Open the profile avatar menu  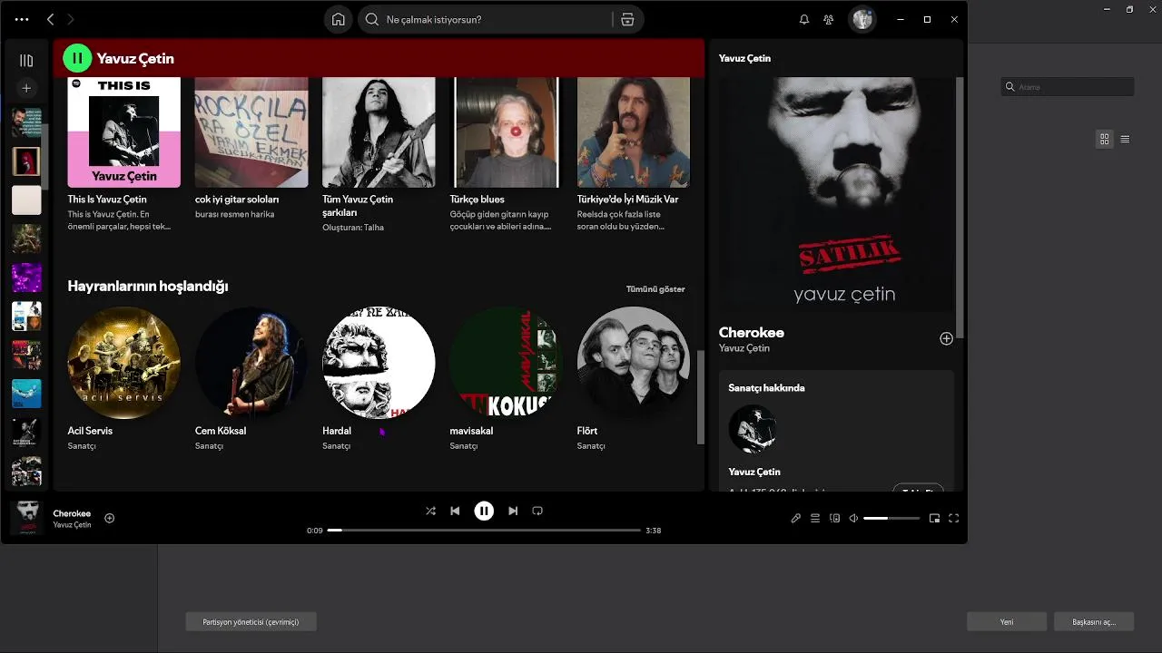point(862,19)
